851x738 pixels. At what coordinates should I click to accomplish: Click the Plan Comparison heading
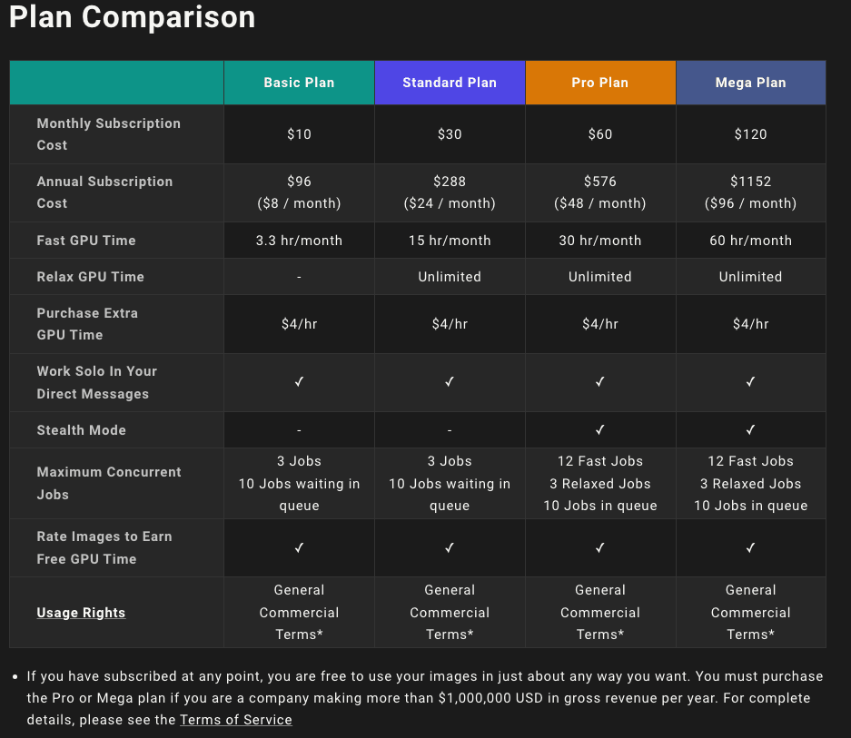pyautogui.click(x=133, y=17)
